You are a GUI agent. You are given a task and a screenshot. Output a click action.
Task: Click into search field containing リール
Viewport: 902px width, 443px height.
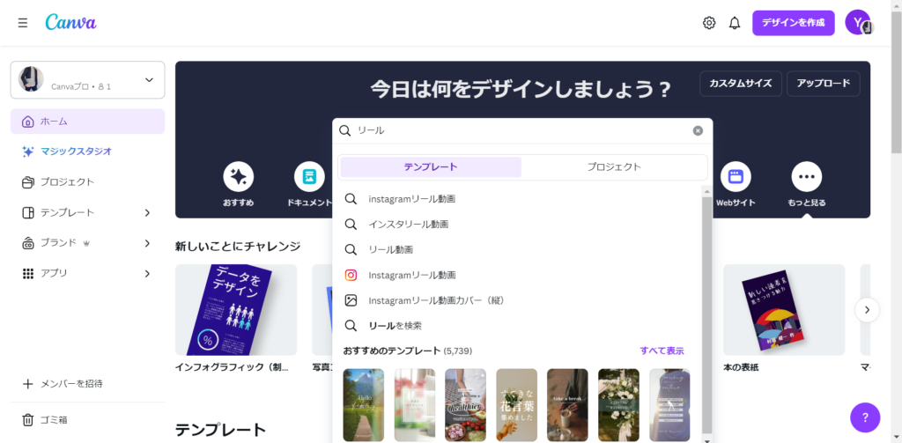click(x=522, y=130)
